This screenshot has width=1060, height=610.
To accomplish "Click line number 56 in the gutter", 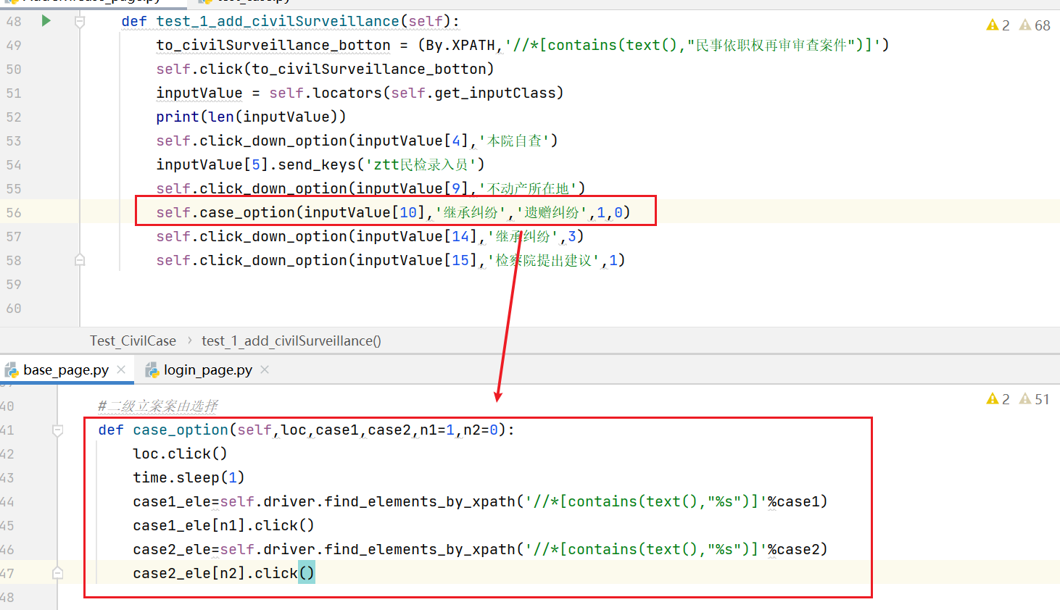I will coord(14,212).
